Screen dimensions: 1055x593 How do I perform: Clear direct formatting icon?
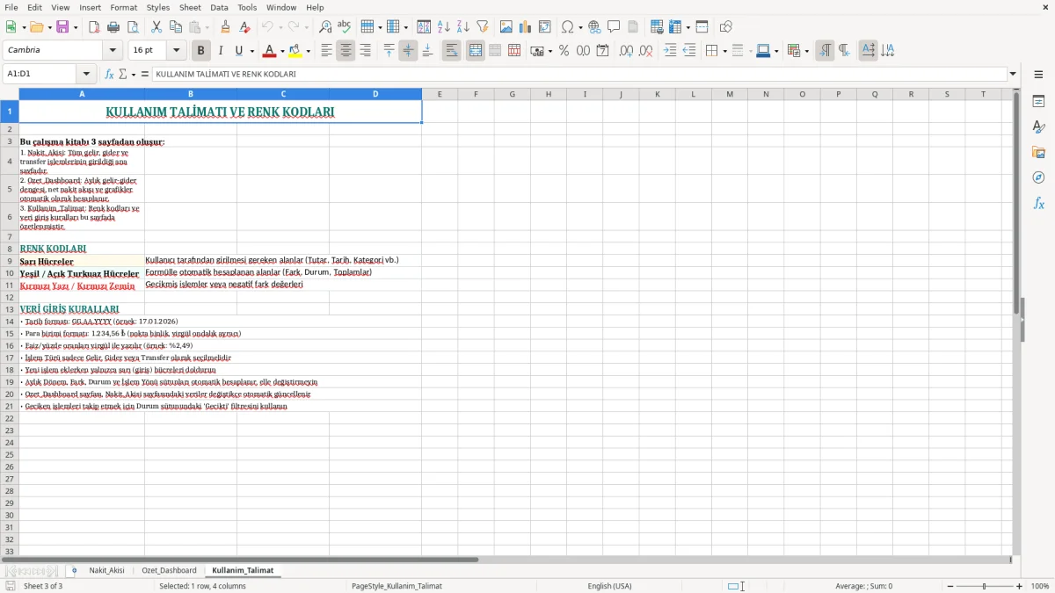[x=244, y=27]
